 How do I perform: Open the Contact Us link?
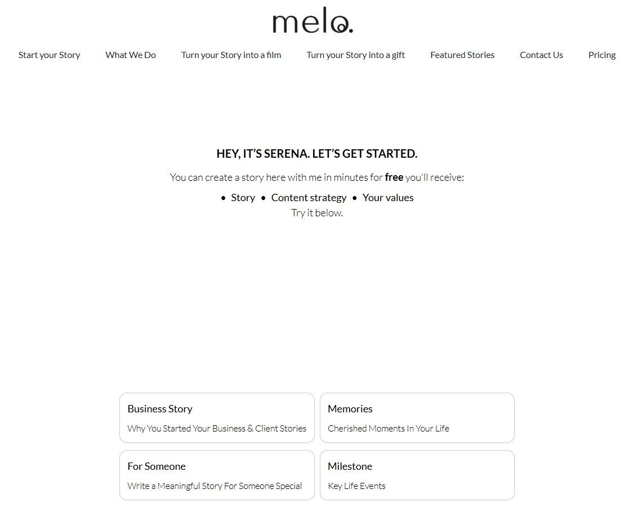(x=541, y=55)
